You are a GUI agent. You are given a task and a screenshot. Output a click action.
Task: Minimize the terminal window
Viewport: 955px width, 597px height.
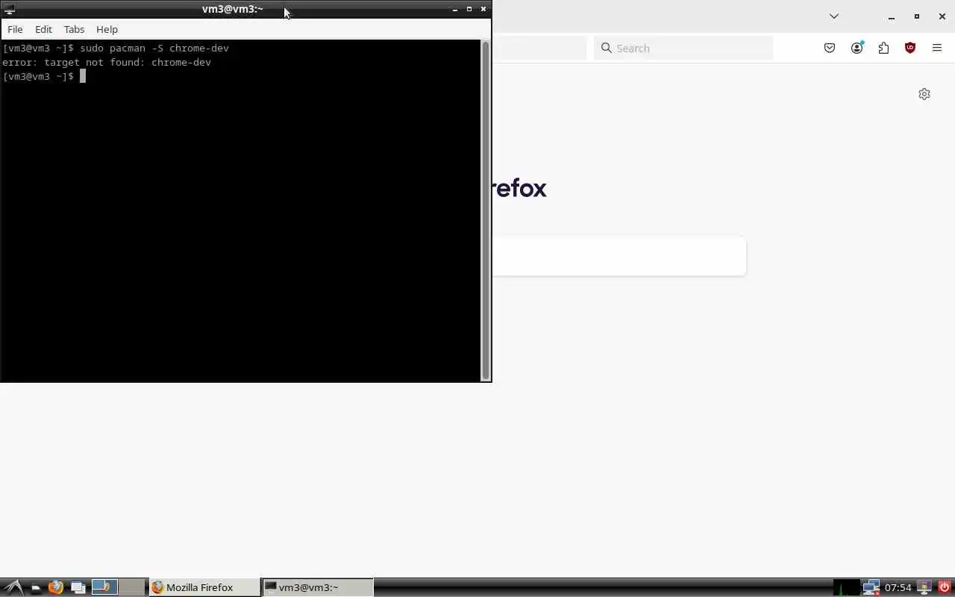[x=455, y=9]
